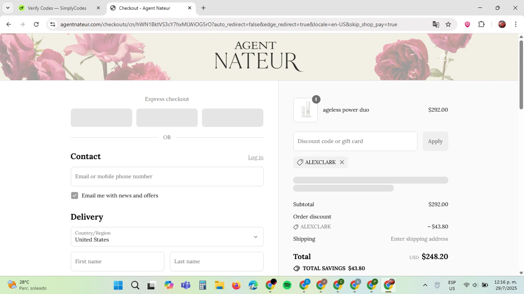Open the browser extensions puzzle icon
Image resolution: width=524 pixels, height=294 pixels.
click(x=481, y=24)
